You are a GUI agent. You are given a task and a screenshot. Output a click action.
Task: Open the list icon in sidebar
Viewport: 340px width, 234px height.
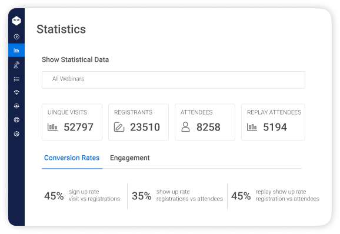pyautogui.click(x=16, y=79)
